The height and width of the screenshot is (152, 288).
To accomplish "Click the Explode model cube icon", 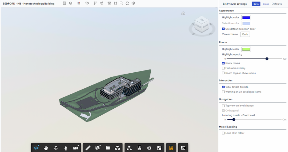I will 117,148.
